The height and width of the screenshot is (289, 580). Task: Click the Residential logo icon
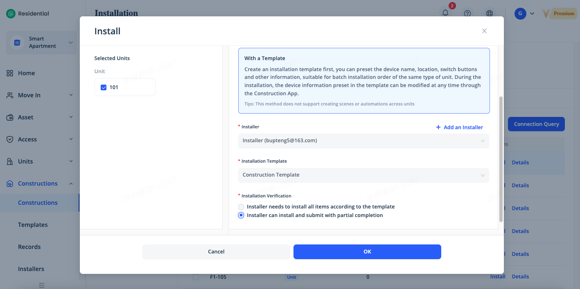tap(11, 13)
